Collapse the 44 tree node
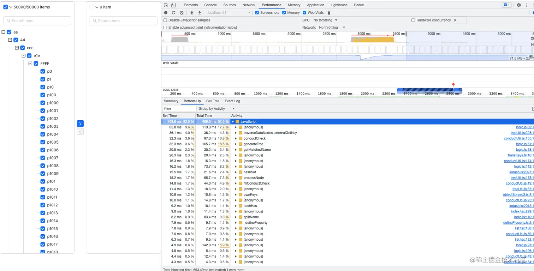Viewport: 534px width, 271px height. pos(10,40)
